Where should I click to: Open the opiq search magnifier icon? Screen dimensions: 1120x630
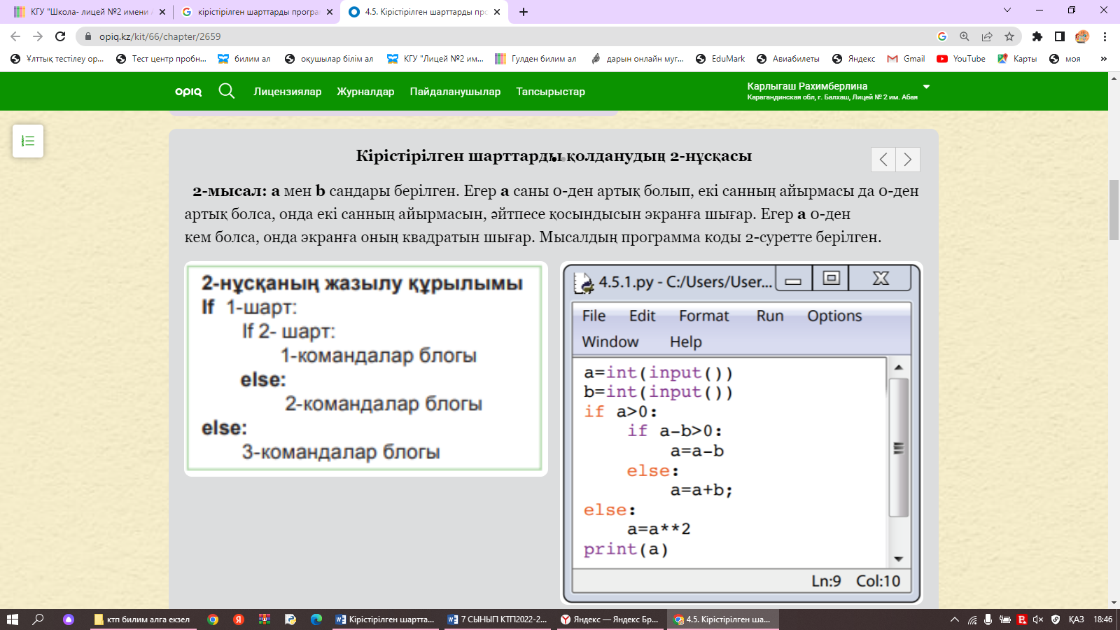pyautogui.click(x=226, y=91)
